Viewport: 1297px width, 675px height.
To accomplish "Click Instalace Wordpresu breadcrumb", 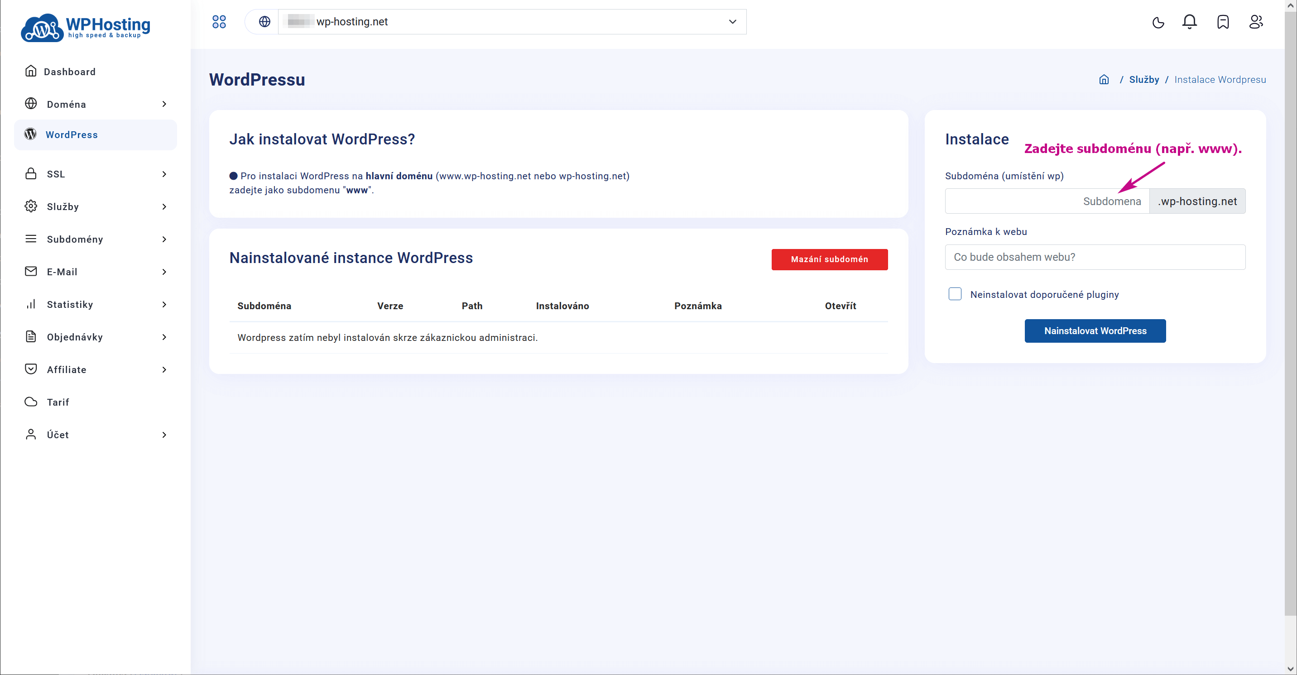I will coord(1220,80).
